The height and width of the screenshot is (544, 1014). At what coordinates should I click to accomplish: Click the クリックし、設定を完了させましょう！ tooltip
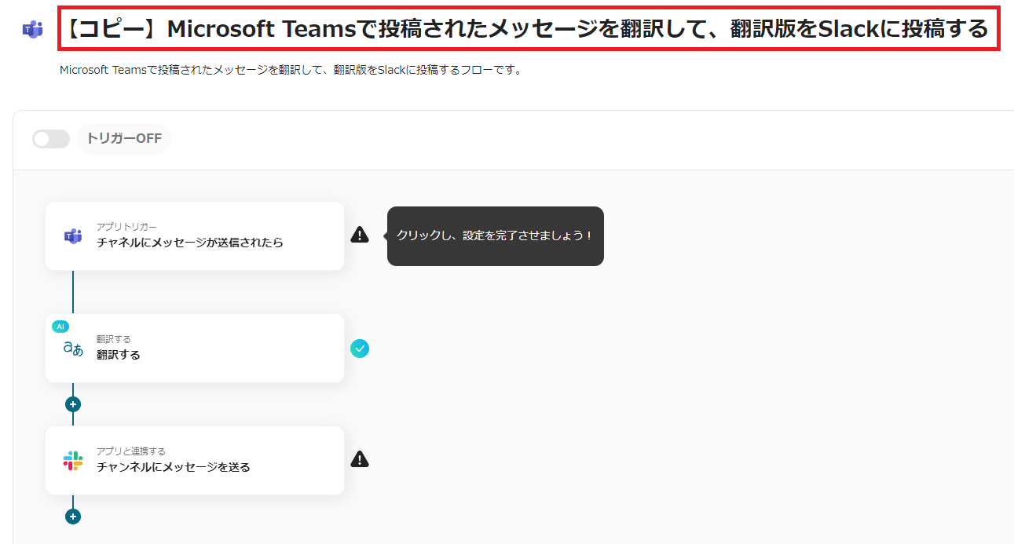pos(496,235)
